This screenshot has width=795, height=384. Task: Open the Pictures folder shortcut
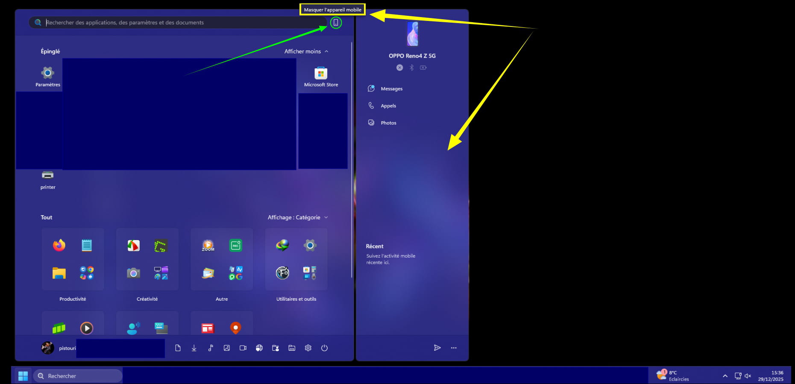click(227, 348)
